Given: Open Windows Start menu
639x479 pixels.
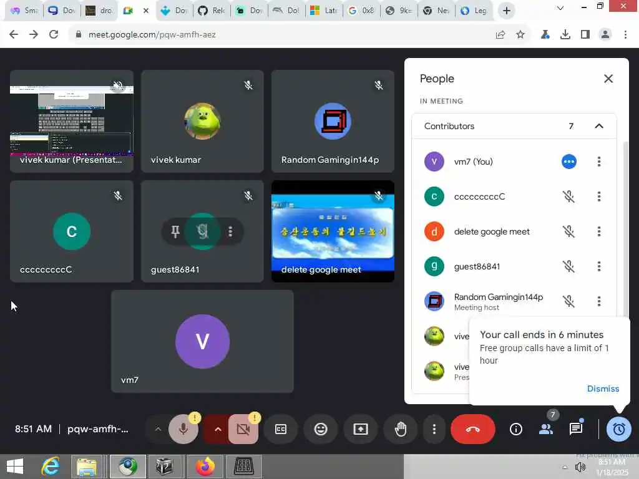Looking at the screenshot, I should 15,467.
